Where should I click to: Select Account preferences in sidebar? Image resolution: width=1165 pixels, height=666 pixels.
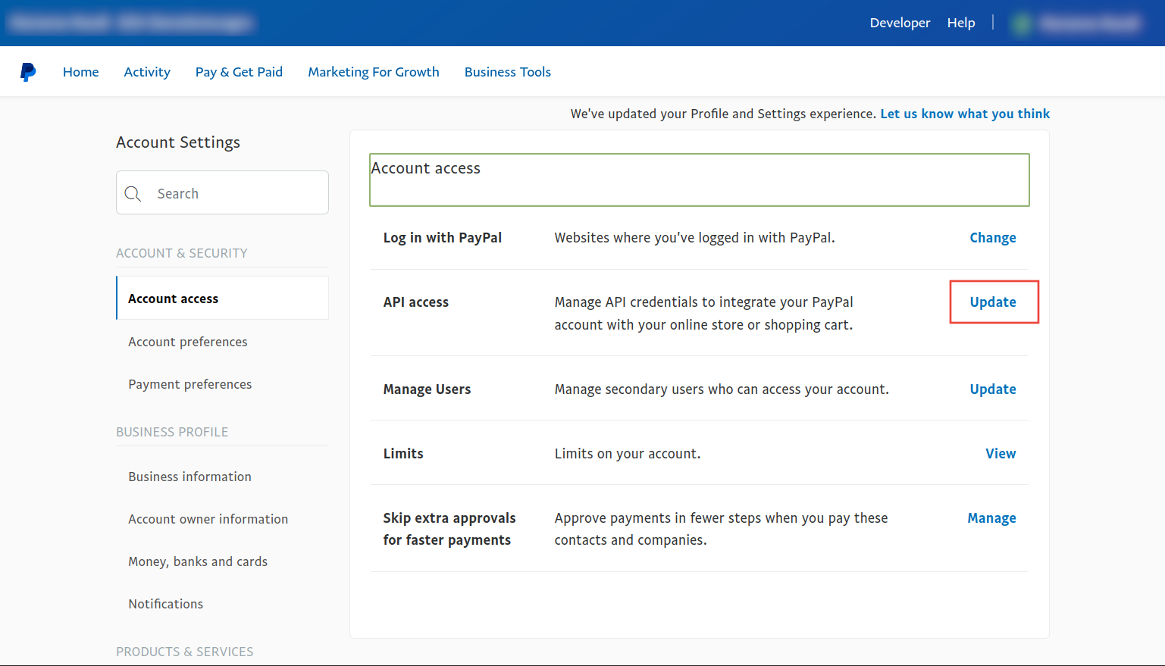(188, 342)
